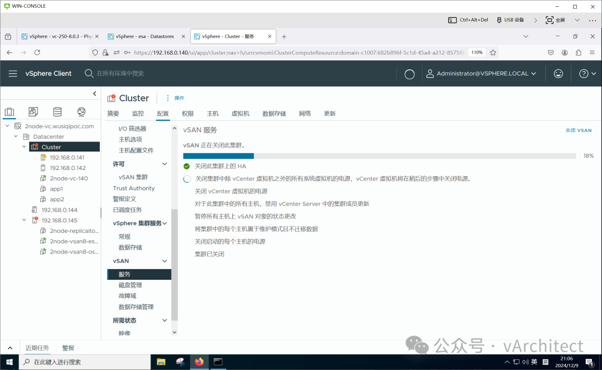602x370 pixels.
Task: Click the 关闭 VSAN link
Action: click(x=578, y=130)
